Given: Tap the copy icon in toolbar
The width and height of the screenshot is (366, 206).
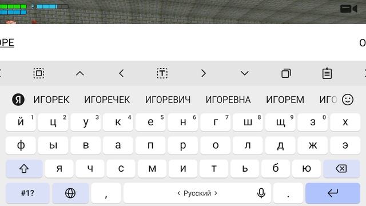Looking at the screenshot, I should (286, 73).
